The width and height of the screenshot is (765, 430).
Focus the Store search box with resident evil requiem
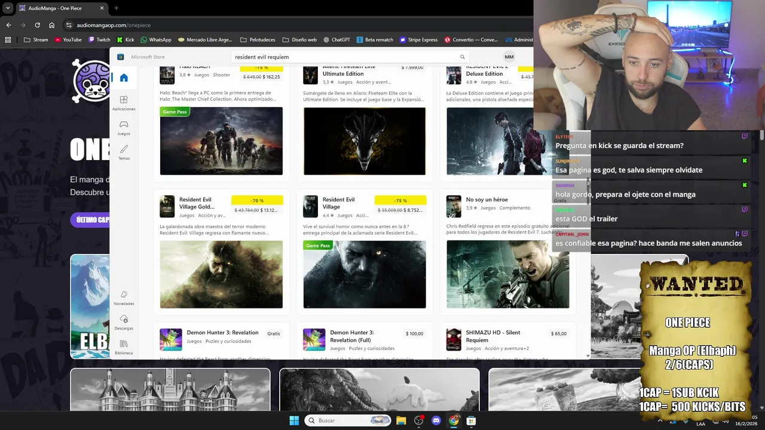click(x=350, y=57)
